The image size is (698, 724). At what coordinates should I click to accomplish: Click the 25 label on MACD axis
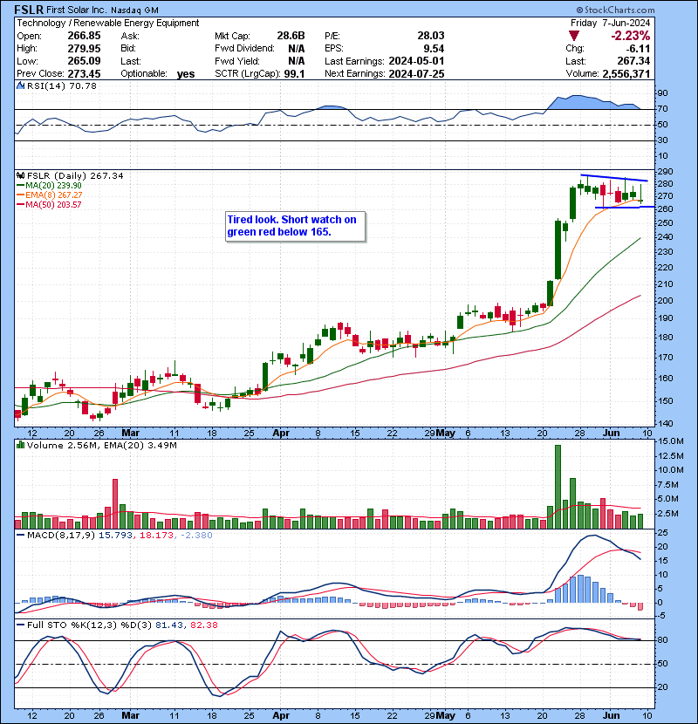[x=663, y=533]
